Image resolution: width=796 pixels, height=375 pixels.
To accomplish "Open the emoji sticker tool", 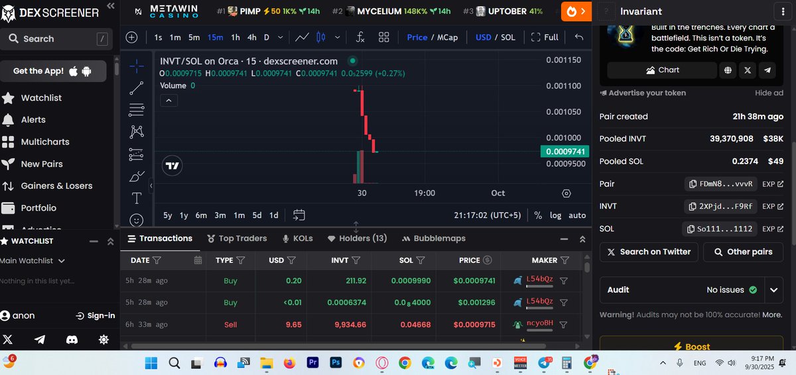I will click(137, 219).
